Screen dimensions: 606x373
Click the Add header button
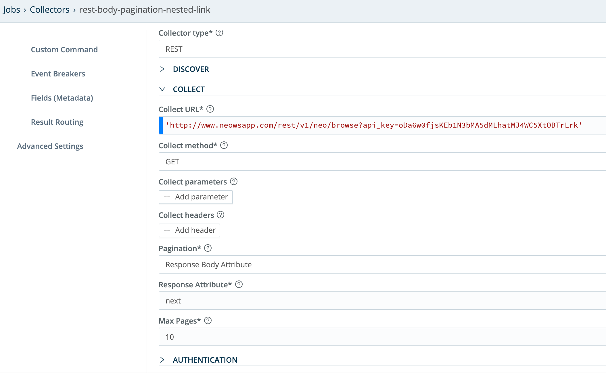click(x=189, y=230)
